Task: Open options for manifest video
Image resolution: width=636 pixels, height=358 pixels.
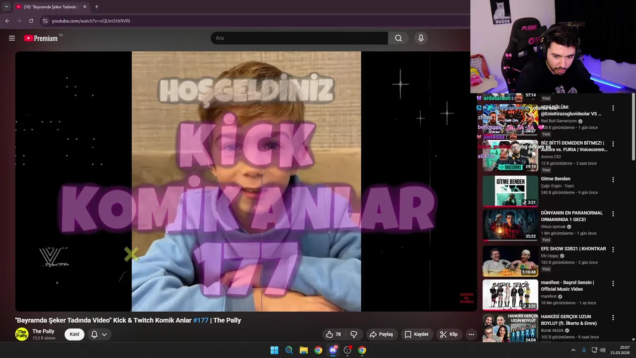Action: (613, 283)
